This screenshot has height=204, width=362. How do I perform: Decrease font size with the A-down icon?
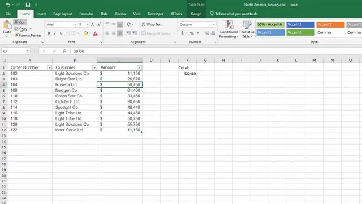pyautogui.click(x=99, y=24)
